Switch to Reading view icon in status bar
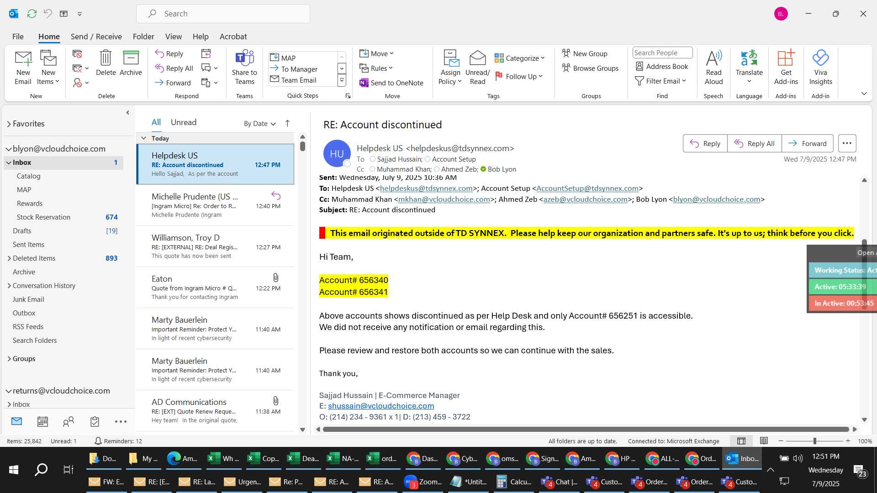877x493 pixels. 764,441
